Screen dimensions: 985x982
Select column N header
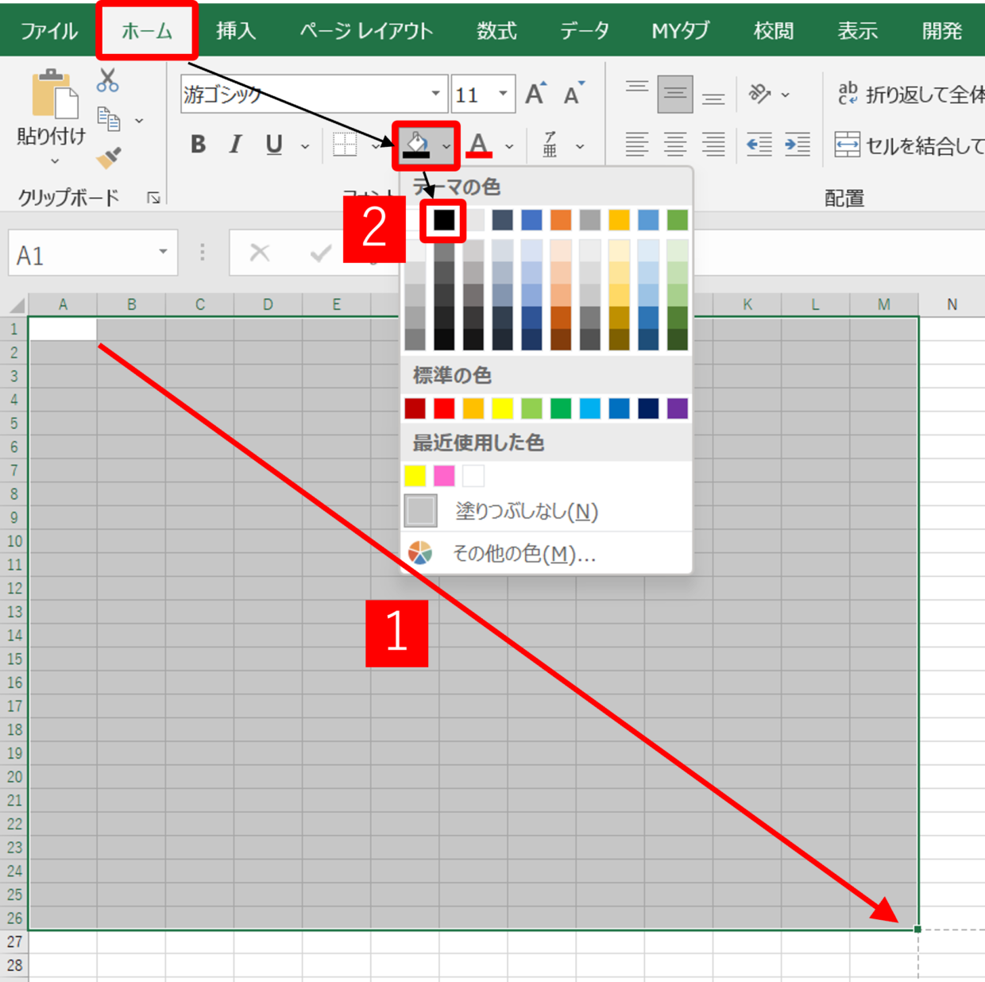(952, 304)
